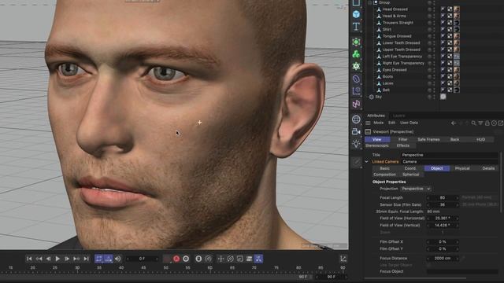
Task: Open the Field objects icon in sidebar
Action: (356, 91)
